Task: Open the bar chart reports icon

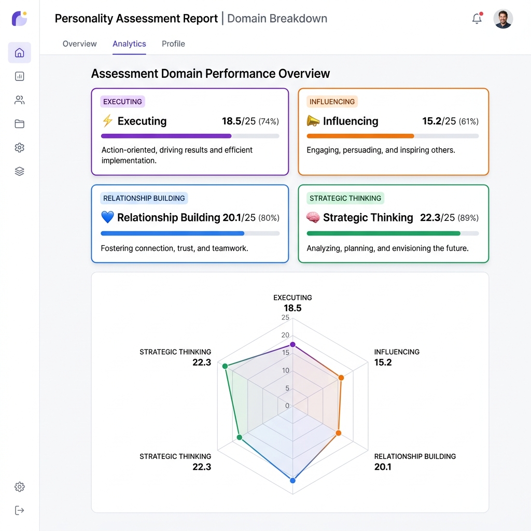Action: 20,76
